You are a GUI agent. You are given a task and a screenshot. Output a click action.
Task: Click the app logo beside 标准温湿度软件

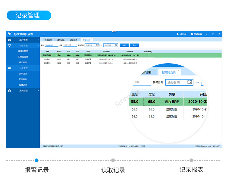click(x=10, y=34)
